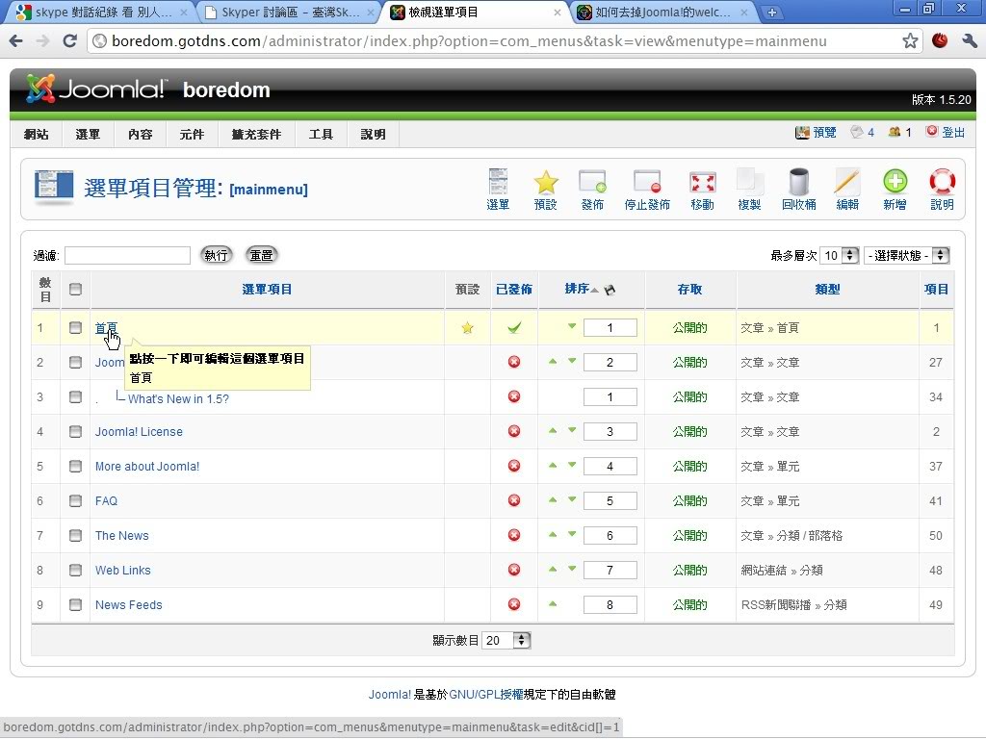
Task: Click the 停止發佈 unpublish toolbar icon
Action: click(x=647, y=190)
